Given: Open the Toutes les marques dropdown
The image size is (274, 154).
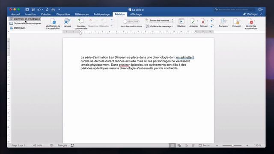Looking at the screenshot, I should point(161,21).
